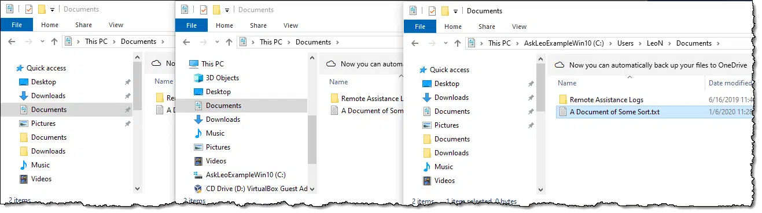Image resolution: width=762 pixels, height=213 pixels.
Task: Click the up arrow in middle window
Action: pyautogui.click(x=229, y=42)
